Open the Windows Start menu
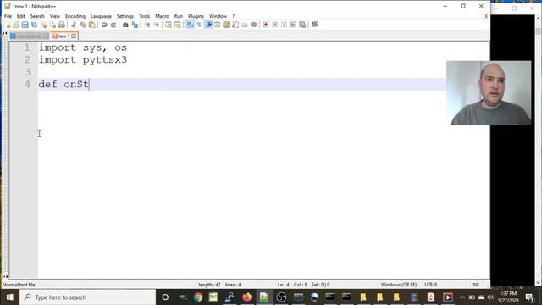Image resolution: width=542 pixels, height=305 pixels. pos(9,297)
